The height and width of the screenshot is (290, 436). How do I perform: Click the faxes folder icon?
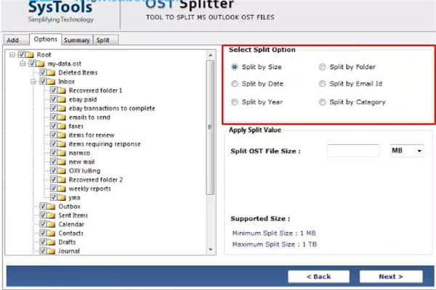[62, 125]
